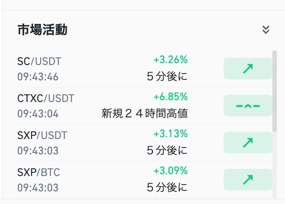The image size is (285, 204).
Task: Click the up-arrow icon for SC/USDT
Action: click(248, 69)
